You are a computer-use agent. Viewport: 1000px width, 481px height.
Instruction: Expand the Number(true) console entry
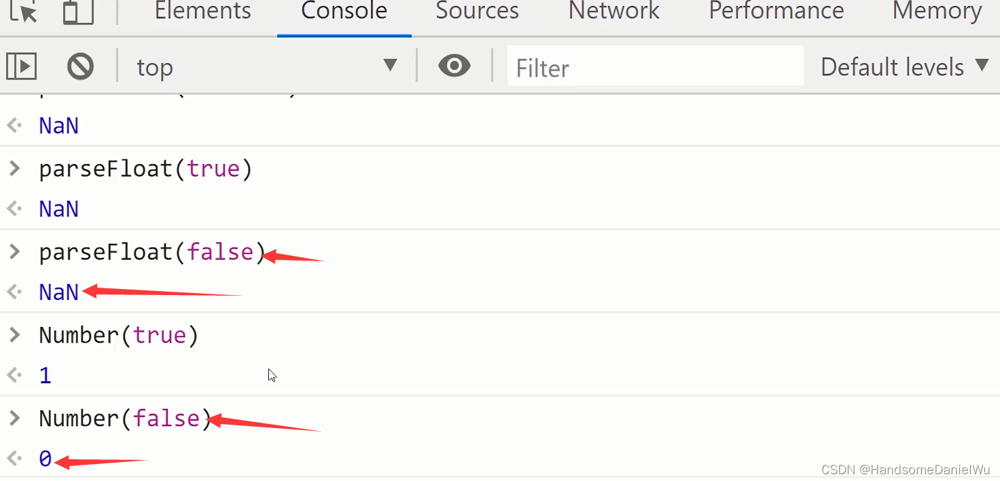click(14, 334)
